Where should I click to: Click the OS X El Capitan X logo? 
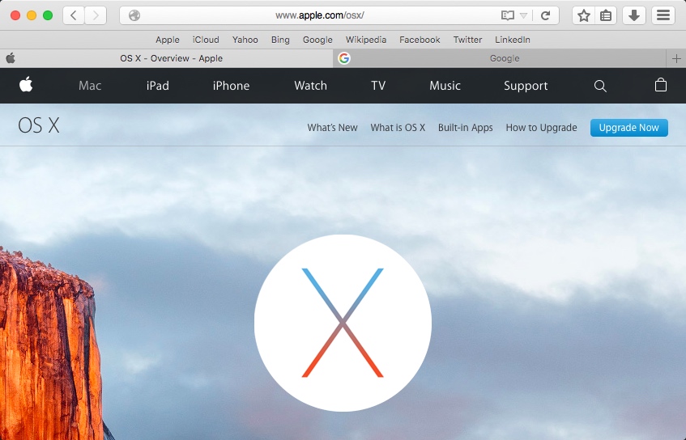tap(343, 323)
